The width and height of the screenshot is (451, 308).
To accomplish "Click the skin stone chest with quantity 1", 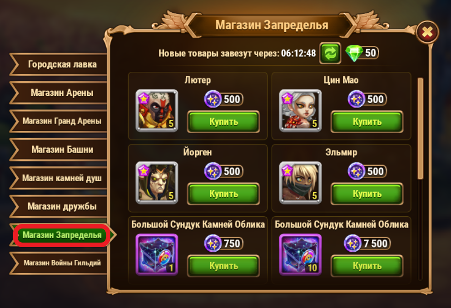I will point(157,255).
